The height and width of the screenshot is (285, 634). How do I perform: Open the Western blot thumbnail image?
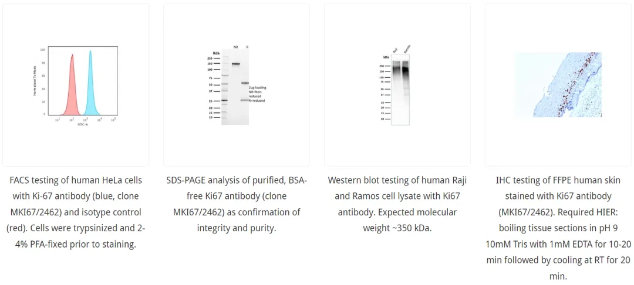click(x=397, y=85)
